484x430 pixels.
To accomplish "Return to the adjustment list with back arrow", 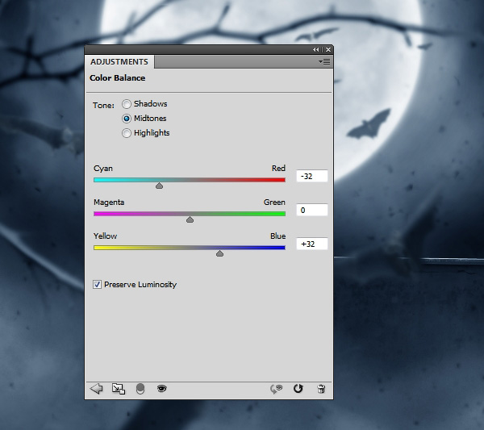I will coord(96,389).
